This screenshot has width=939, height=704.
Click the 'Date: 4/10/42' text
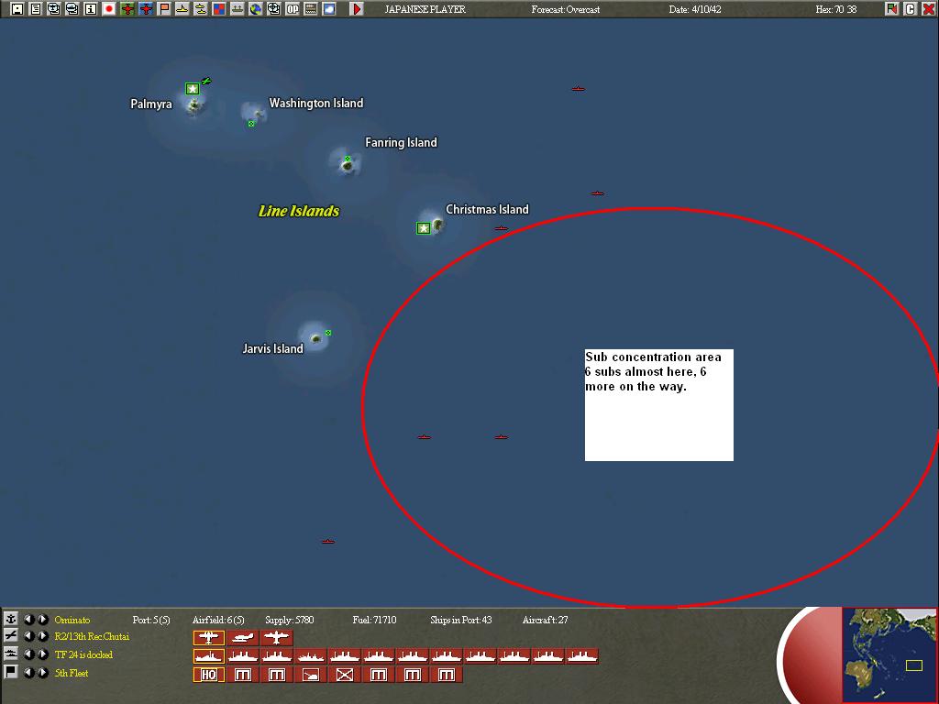(x=695, y=9)
